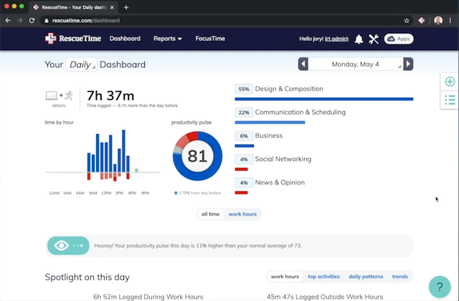Viewport: 459px width, 301px height.
Task: Open the notifications bell
Action: tap(359, 39)
